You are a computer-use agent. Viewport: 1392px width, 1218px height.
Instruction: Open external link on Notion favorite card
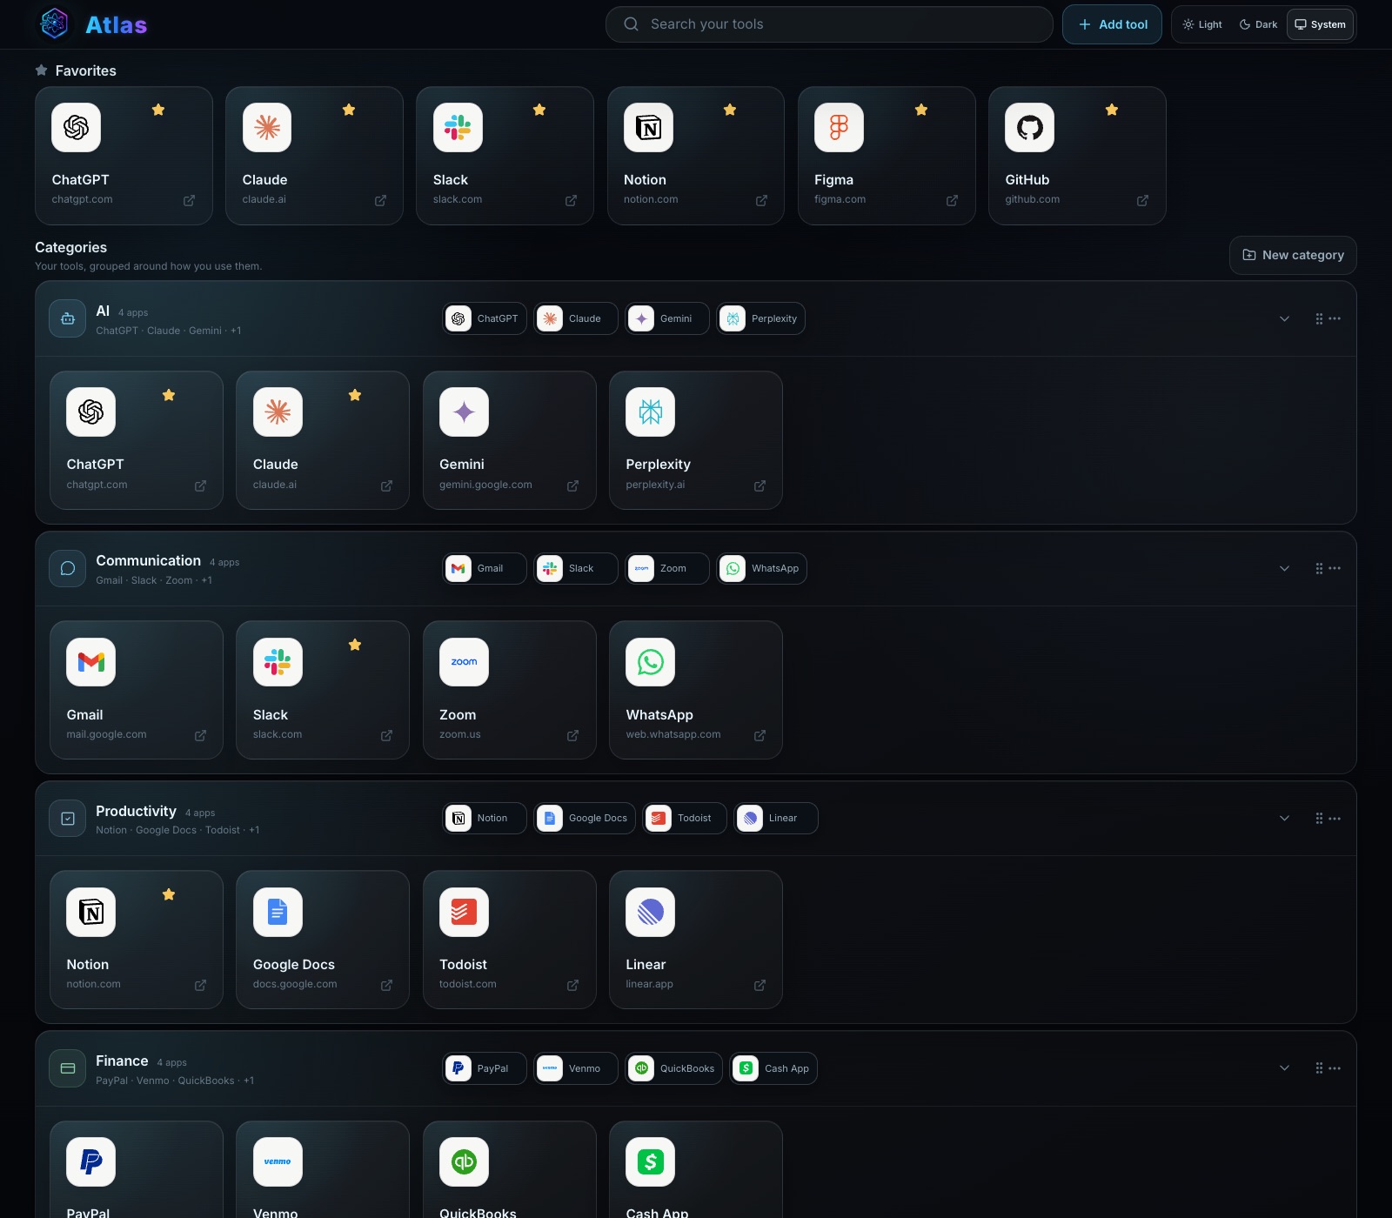tap(761, 200)
